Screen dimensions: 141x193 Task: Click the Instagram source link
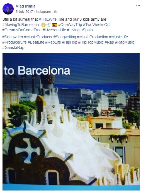(x=43, y=12)
